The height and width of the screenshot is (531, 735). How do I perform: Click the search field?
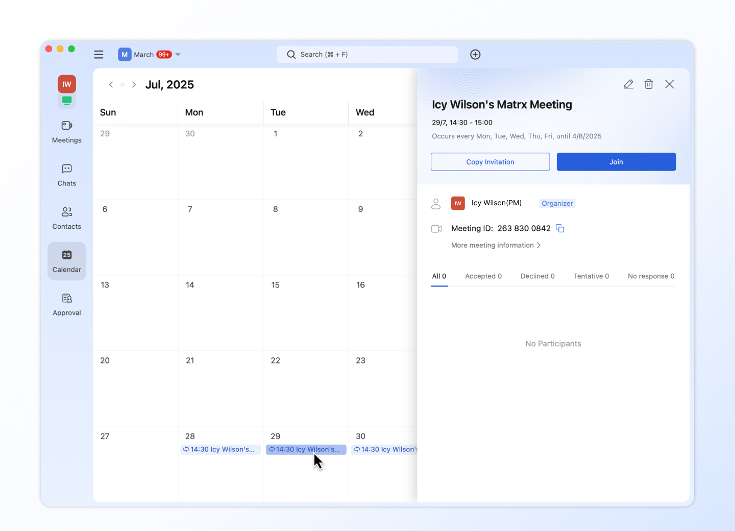367,55
